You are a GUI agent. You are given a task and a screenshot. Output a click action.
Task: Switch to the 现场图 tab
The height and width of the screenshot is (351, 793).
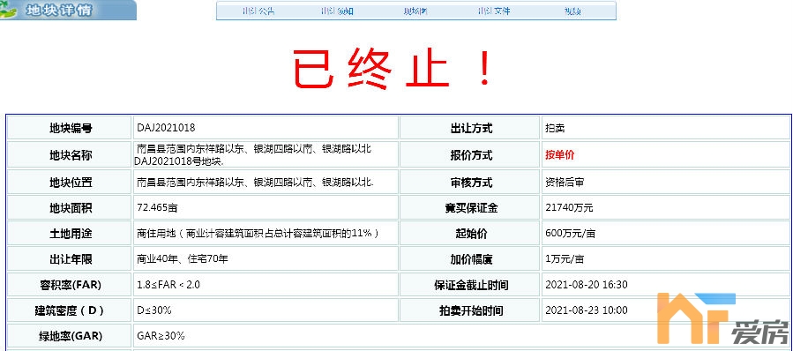(x=415, y=11)
